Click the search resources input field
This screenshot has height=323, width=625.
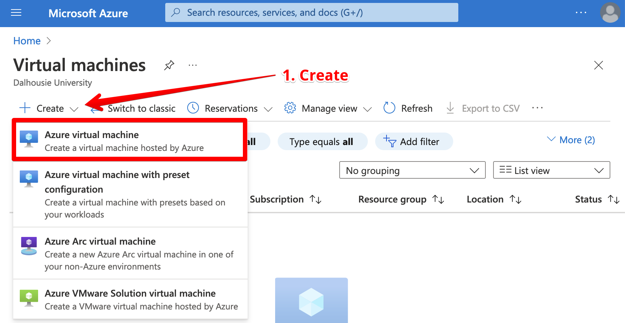pyautogui.click(x=311, y=13)
